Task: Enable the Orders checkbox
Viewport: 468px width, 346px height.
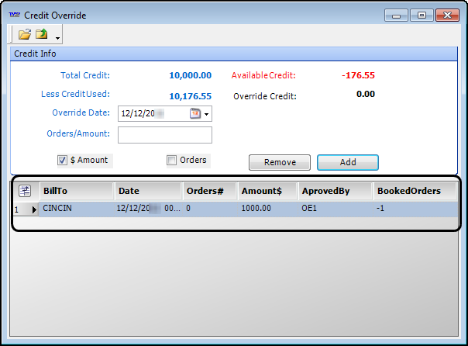Action: [171, 160]
